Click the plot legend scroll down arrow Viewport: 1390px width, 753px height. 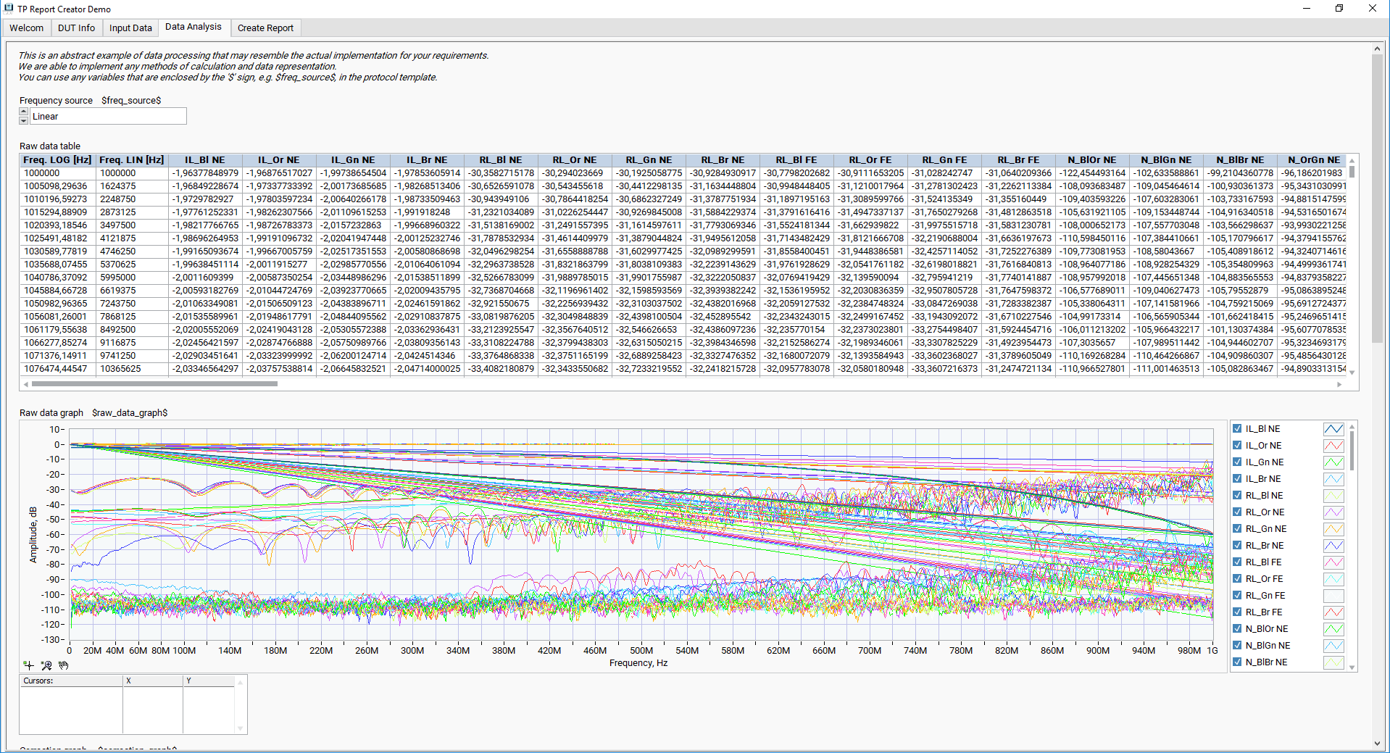(x=1352, y=667)
